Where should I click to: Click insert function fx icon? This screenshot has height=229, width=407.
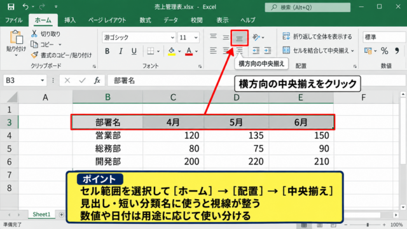click(x=97, y=81)
